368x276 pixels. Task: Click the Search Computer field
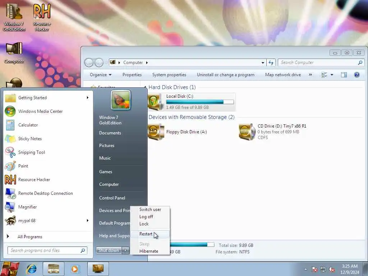tap(321, 63)
